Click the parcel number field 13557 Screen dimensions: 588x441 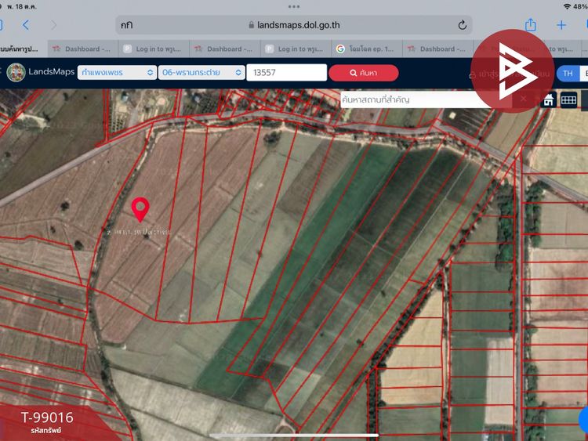(286, 73)
